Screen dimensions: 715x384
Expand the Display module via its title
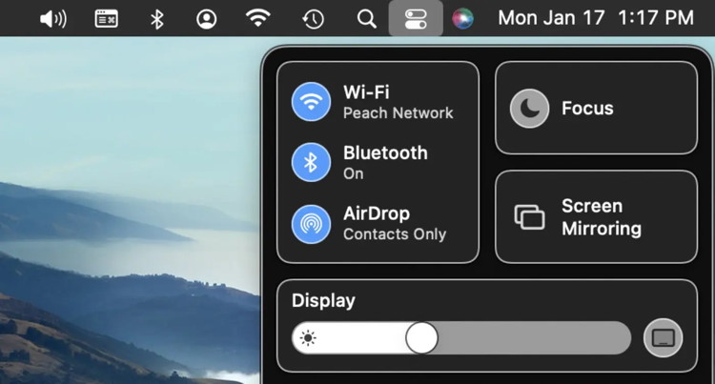(323, 301)
